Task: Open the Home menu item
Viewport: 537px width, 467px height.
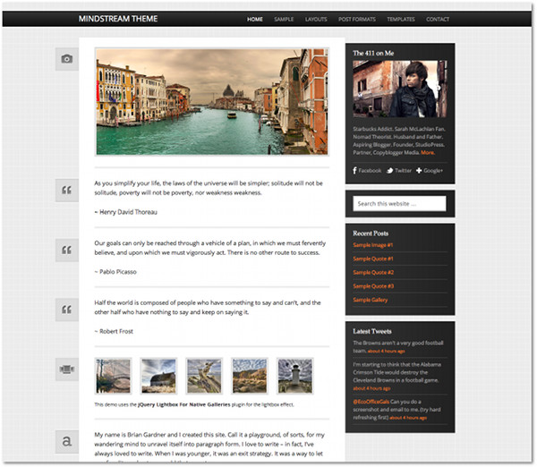Action: (x=255, y=19)
